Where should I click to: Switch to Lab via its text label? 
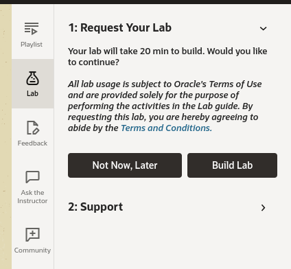[32, 93]
